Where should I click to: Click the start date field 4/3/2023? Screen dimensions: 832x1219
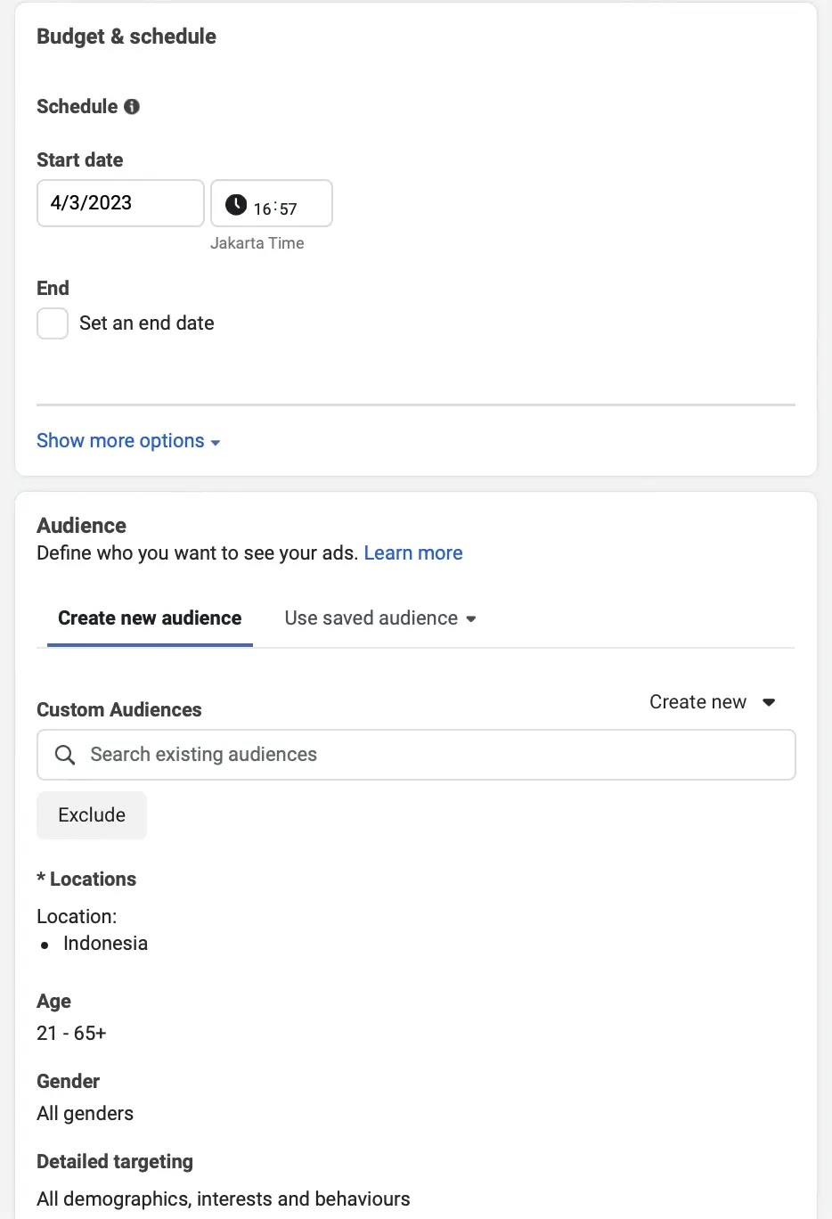pyautogui.click(x=120, y=203)
